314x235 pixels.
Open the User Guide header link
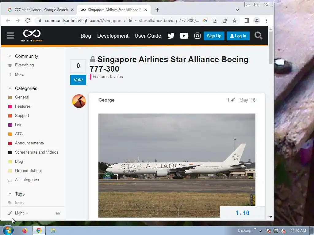[x=148, y=36]
